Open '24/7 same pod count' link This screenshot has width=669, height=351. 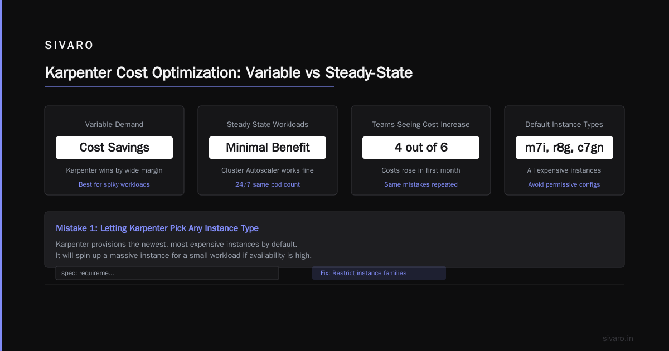pyautogui.click(x=268, y=184)
